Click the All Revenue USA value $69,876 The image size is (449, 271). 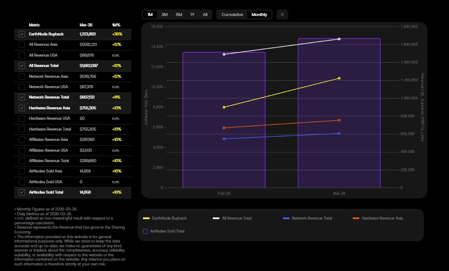[x=87, y=55]
